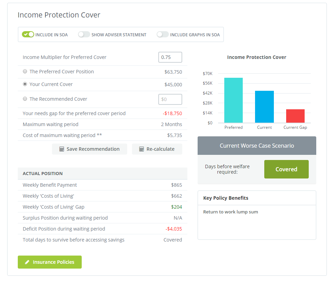Click the pencil icon on Insurance Policies

point(27,262)
